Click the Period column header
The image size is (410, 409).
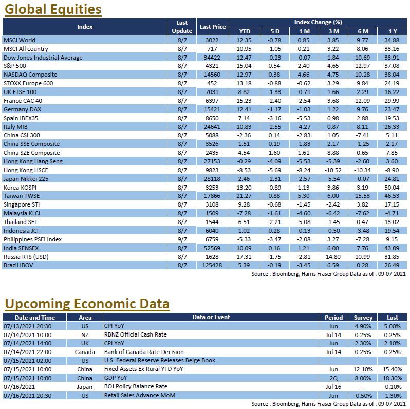coord(333,318)
